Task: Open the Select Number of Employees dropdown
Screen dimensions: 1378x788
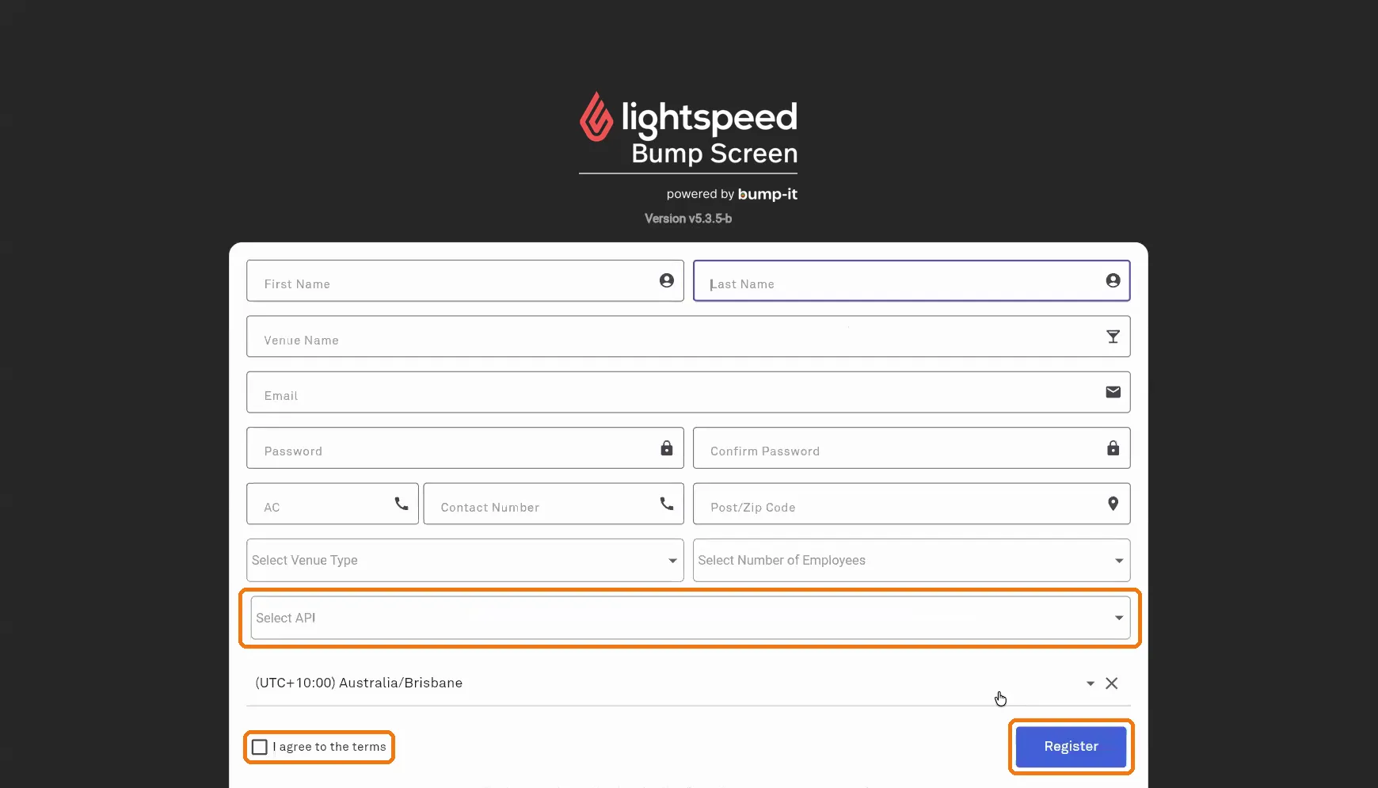Action: (x=912, y=560)
